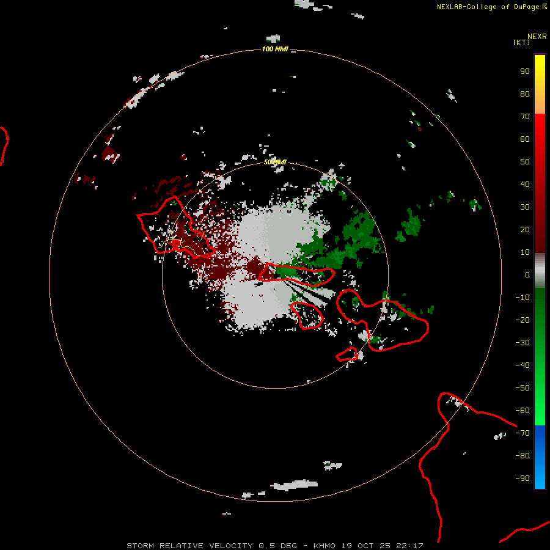550x550 pixels.
Task: Click the gray zero band of the color bar
Action: (540, 271)
